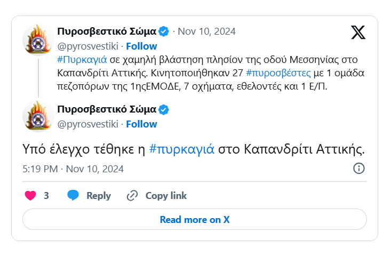Follow @pyrosvestiki from the top tweet
The height and width of the screenshot is (256, 391).
pyautogui.click(x=141, y=45)
